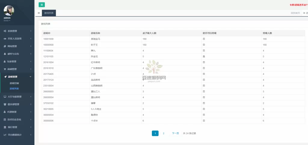Expand 开发人员选项 via its chevron

tap(31, 39)
